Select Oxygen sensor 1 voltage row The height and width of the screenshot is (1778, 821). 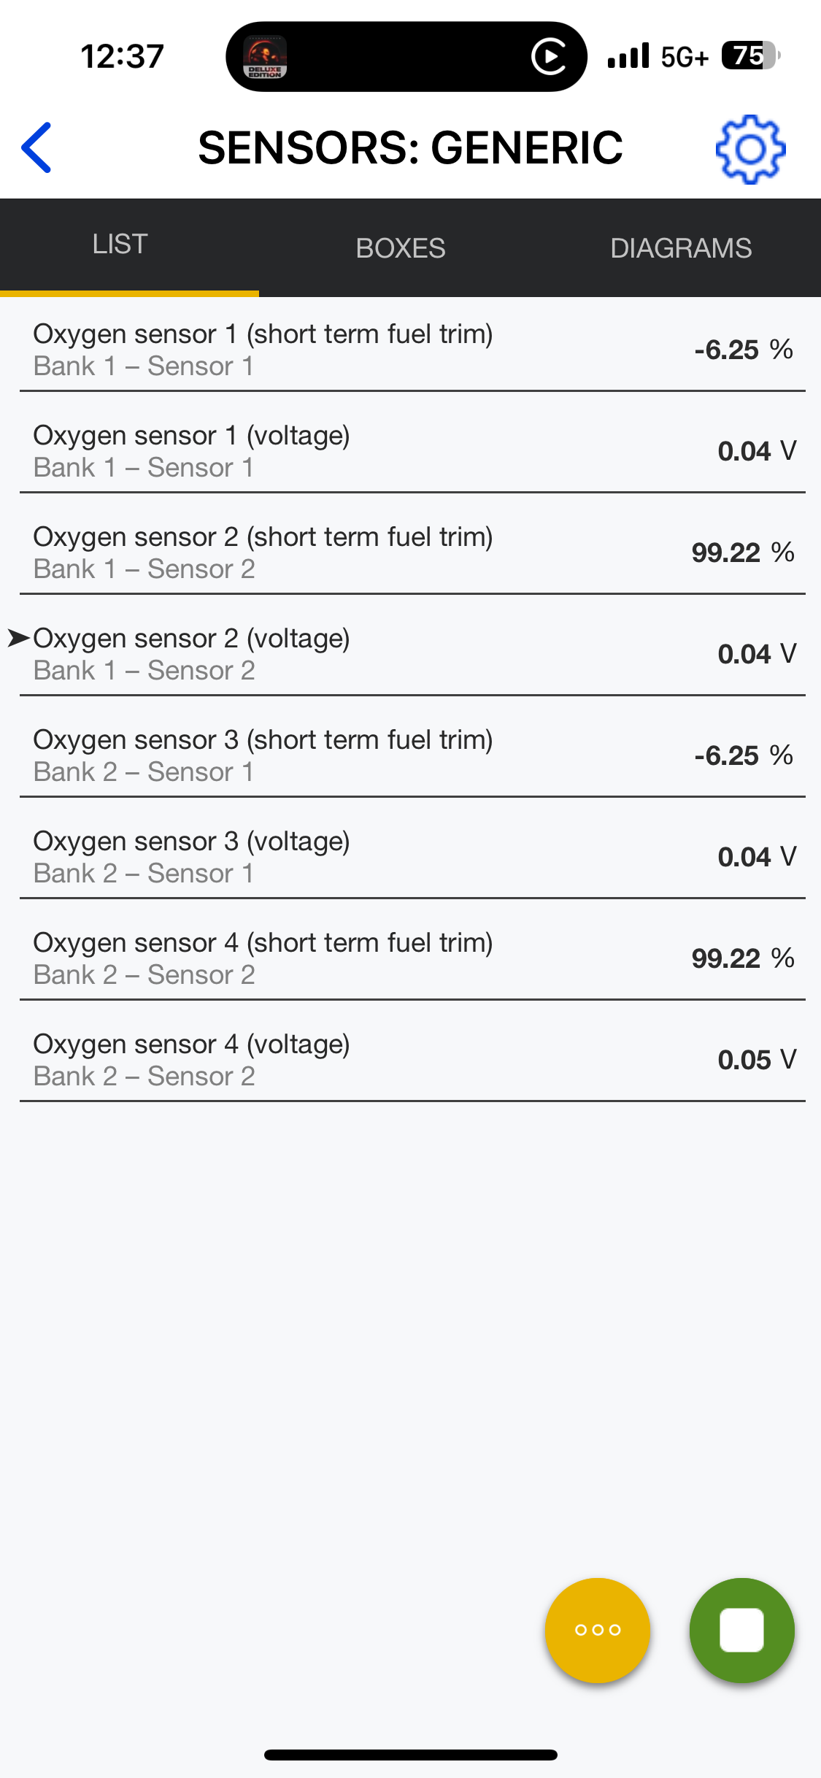410,451
